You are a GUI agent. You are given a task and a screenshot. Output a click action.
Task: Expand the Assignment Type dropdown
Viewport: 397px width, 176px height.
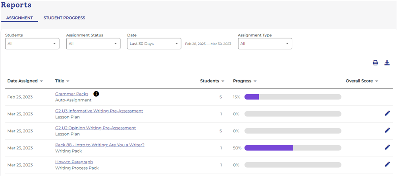click(265, 44)
